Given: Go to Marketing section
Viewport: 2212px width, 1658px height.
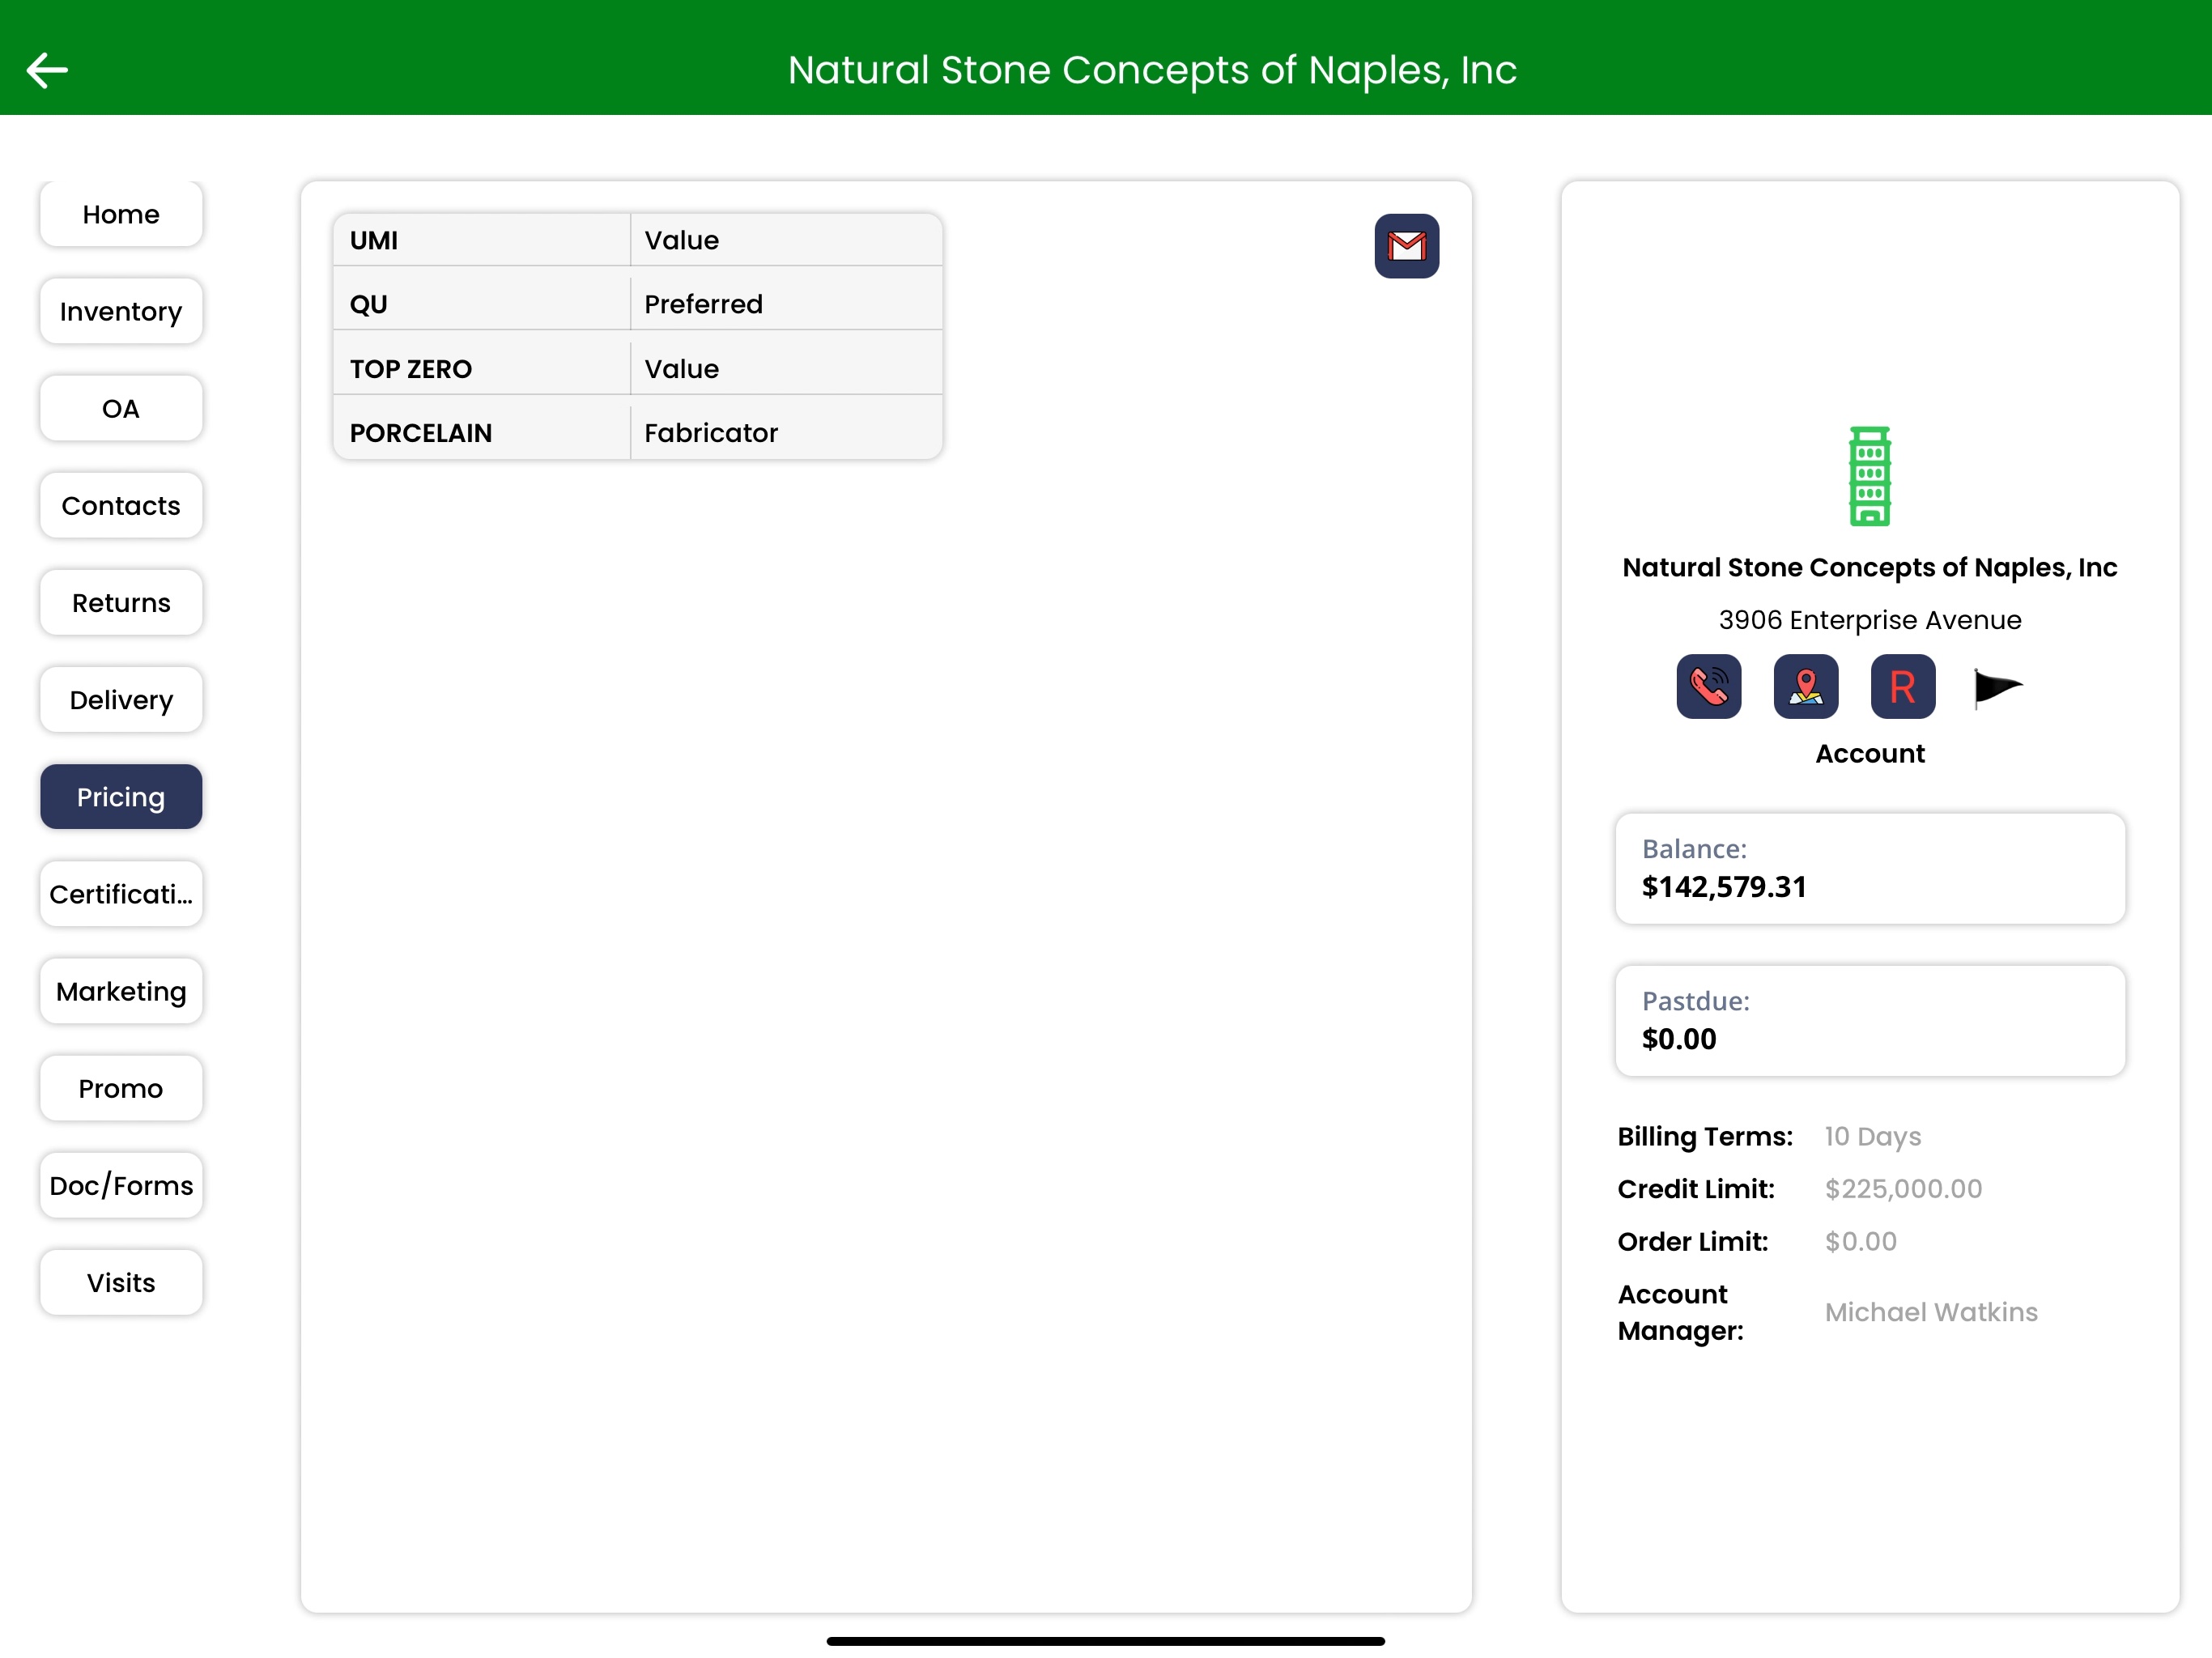Looking at the screenshot, I should pos(121,991).
